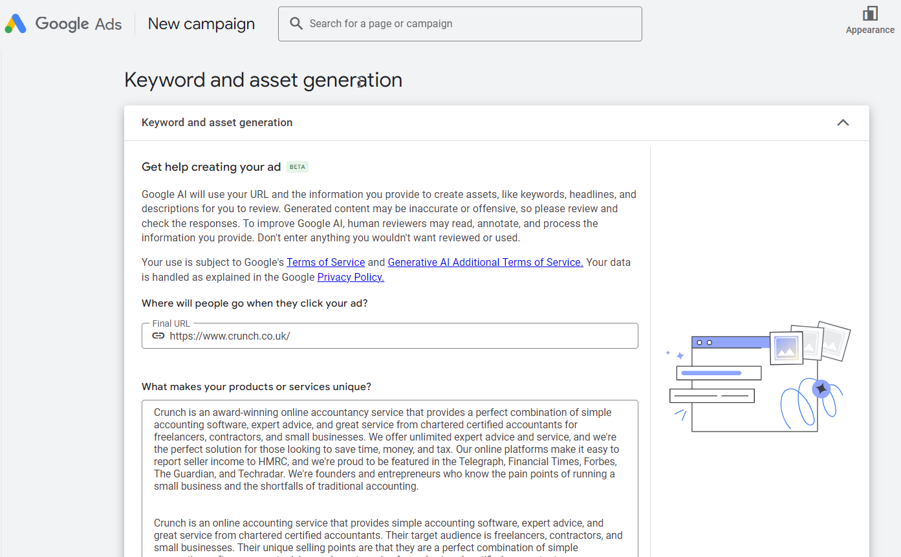This screenshot has width=901, height=557.
Task: Click the "Get help creating your ad" heading
Action: pos(211,167)
